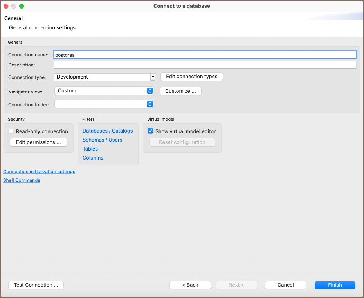Viewport: 364px width, 298px height.
Task: Click the Connection name input field
Action: 205,55
